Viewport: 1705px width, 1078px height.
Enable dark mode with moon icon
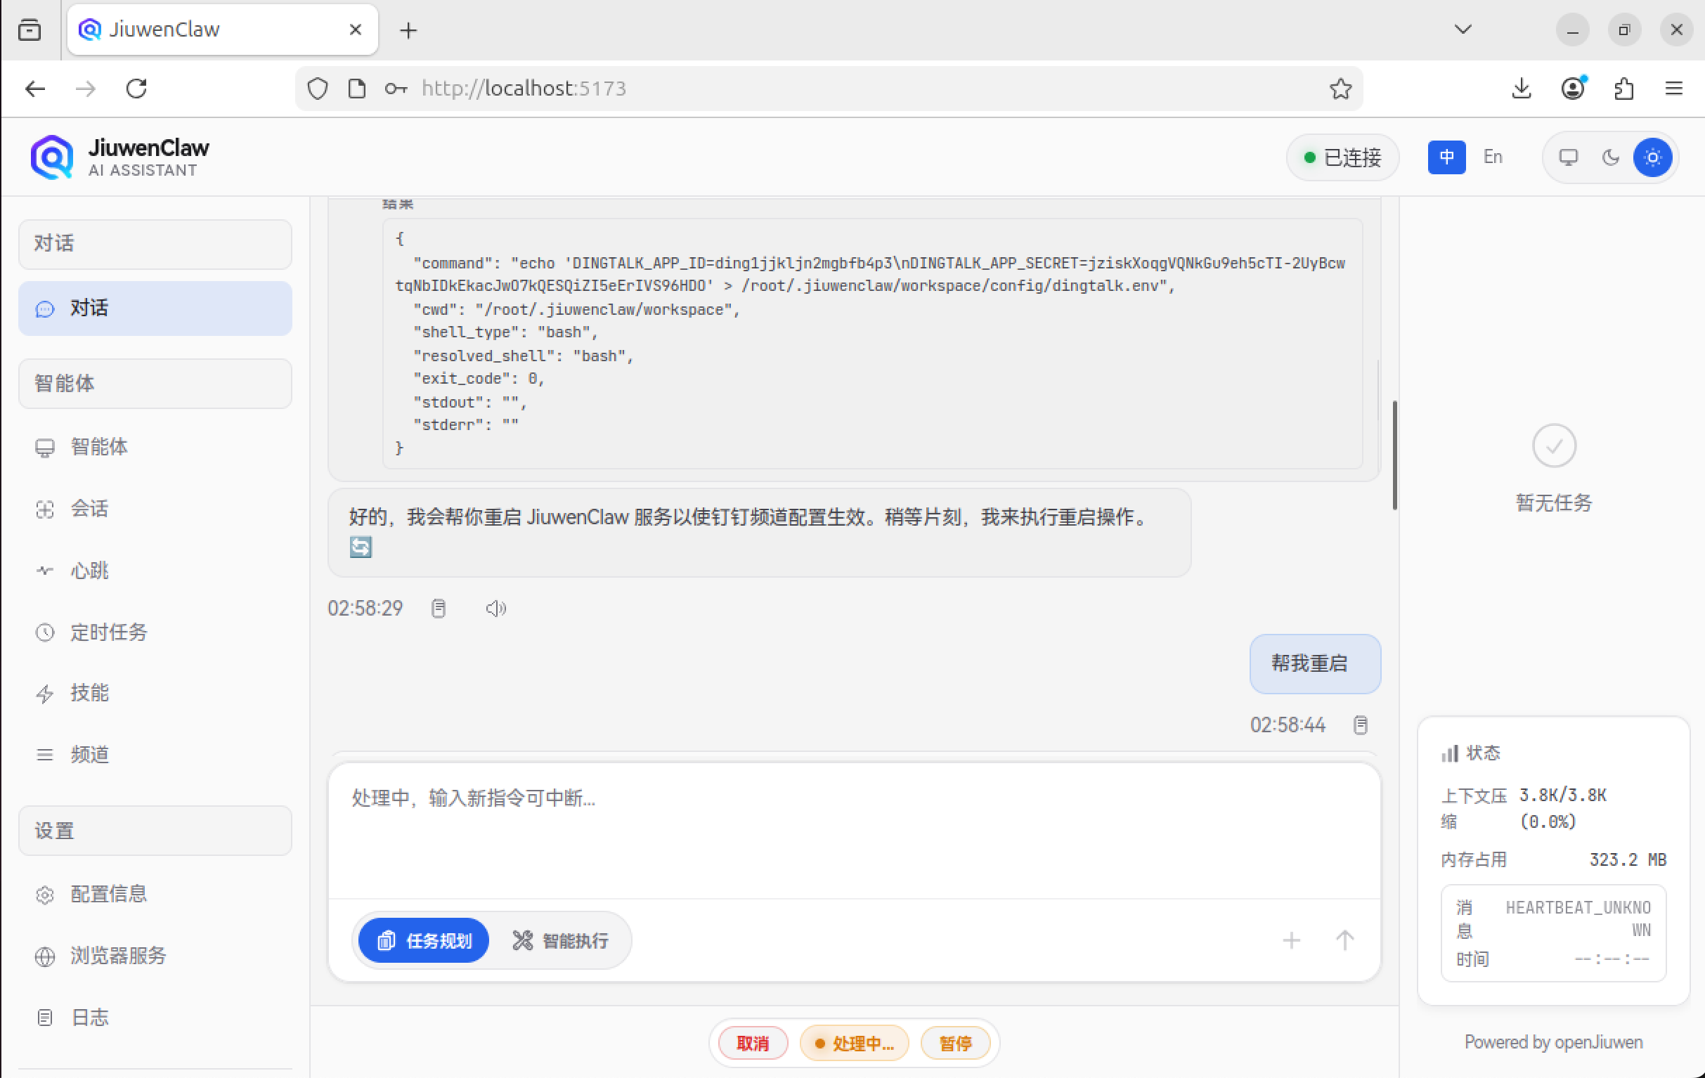click(x=1610, y=157)
